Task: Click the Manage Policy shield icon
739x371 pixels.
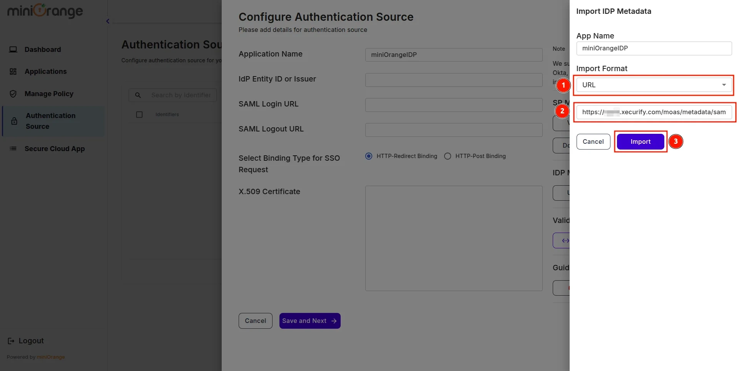Action: 13,93
